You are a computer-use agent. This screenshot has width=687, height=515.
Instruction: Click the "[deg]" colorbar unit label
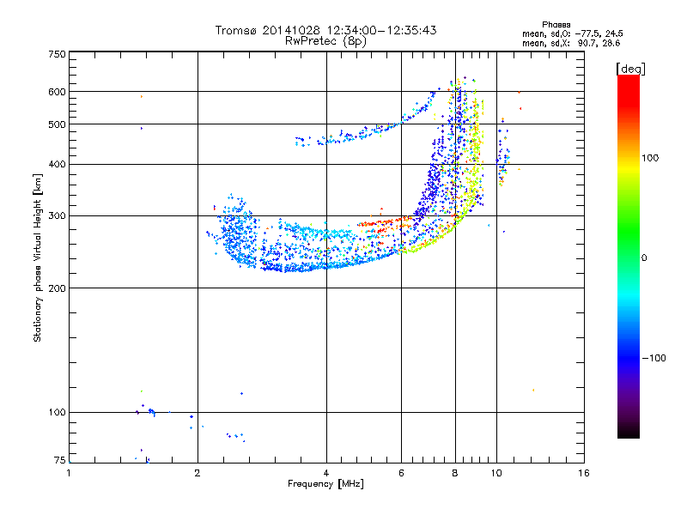coord(630,70)
